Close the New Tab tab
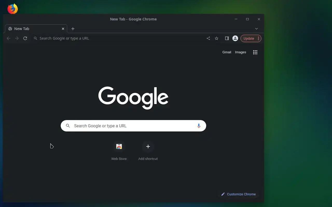332x207 pixels. point(63,29)
